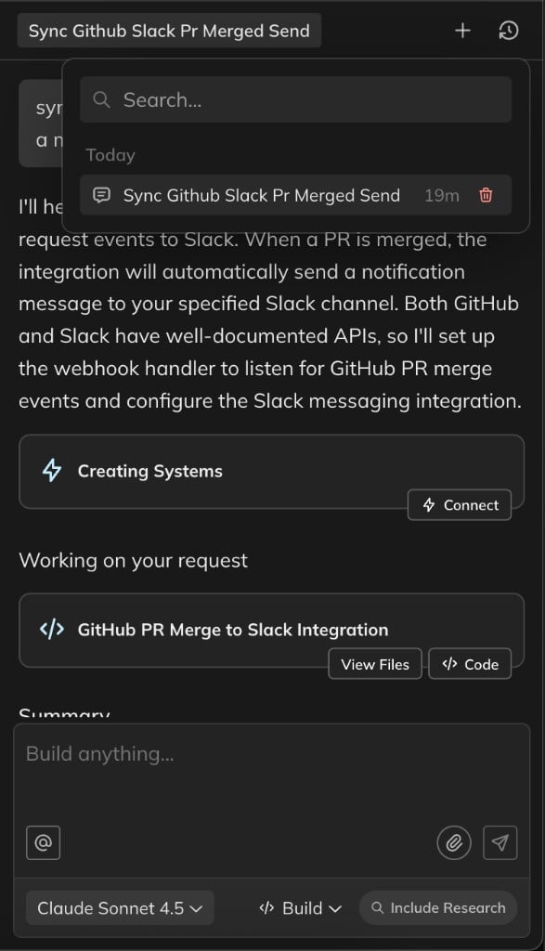Select Sync Github Slack Pr Merged Send history entry
Image resolution: width=545 pixels, height=951 pixels.
coord(296,195)
